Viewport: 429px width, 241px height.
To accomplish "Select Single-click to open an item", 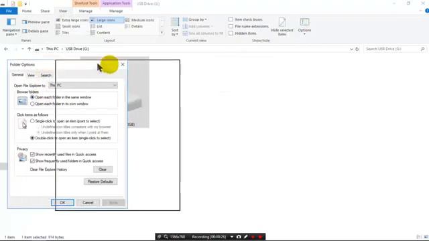I will (x=32, y=121).
